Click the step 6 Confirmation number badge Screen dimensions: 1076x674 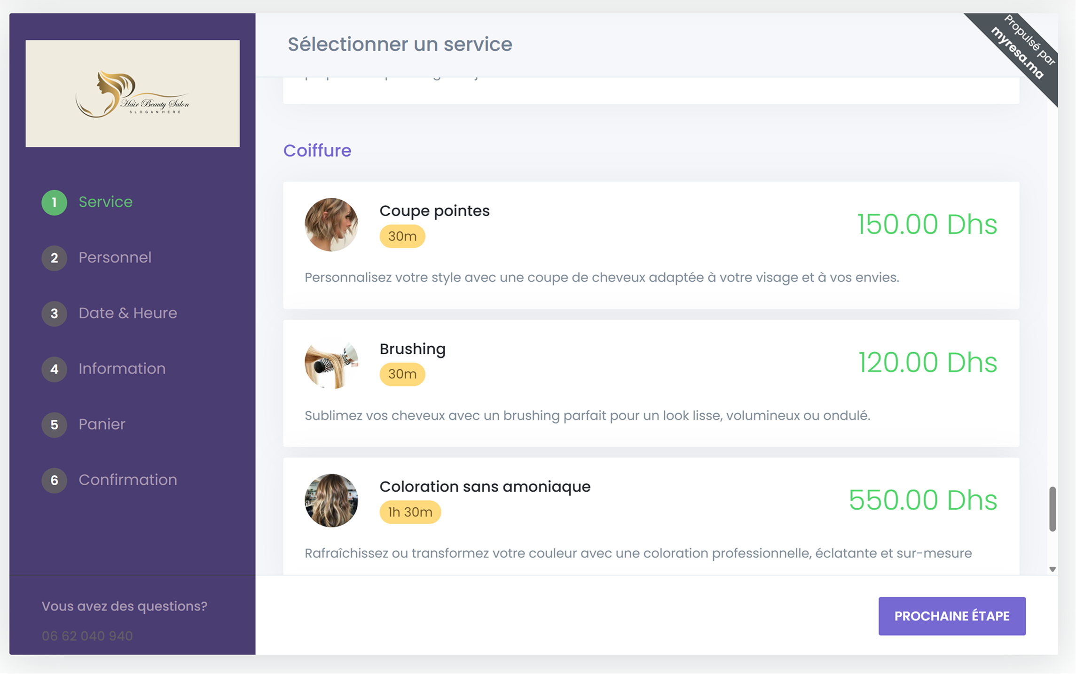coord(54,480)
